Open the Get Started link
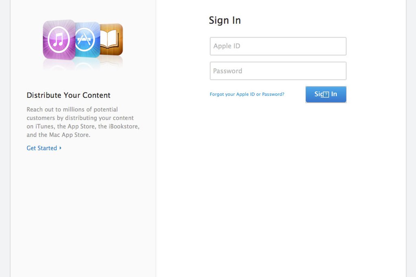Image resolution: width=416 pixels, height=277 pixels. click(x=42, y=148)
